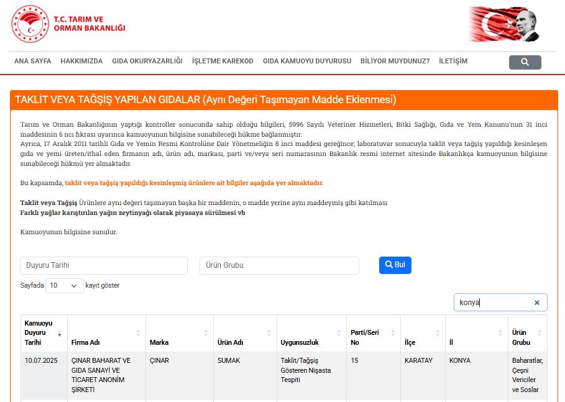Open İŞLETME KAREKOD menu item
Viewport: 565px width, 402px height.
click(x=223, y=61)
